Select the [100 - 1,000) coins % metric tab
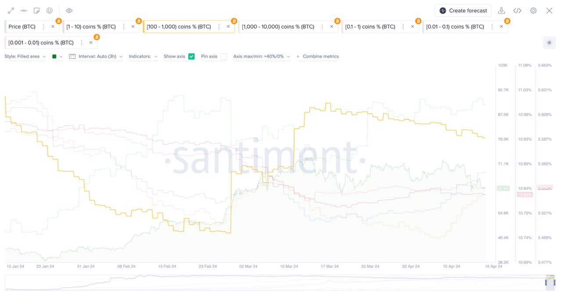Image resolution: width=562 pixels, height=296 pixels. click(x=179, y=27)
